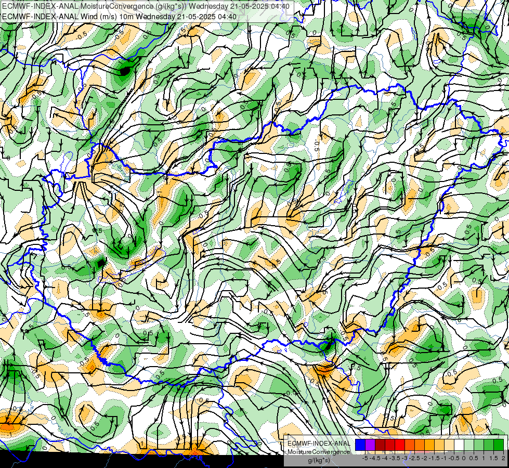Click the legend label 'MoistureConvergence'

pos(319,452)
